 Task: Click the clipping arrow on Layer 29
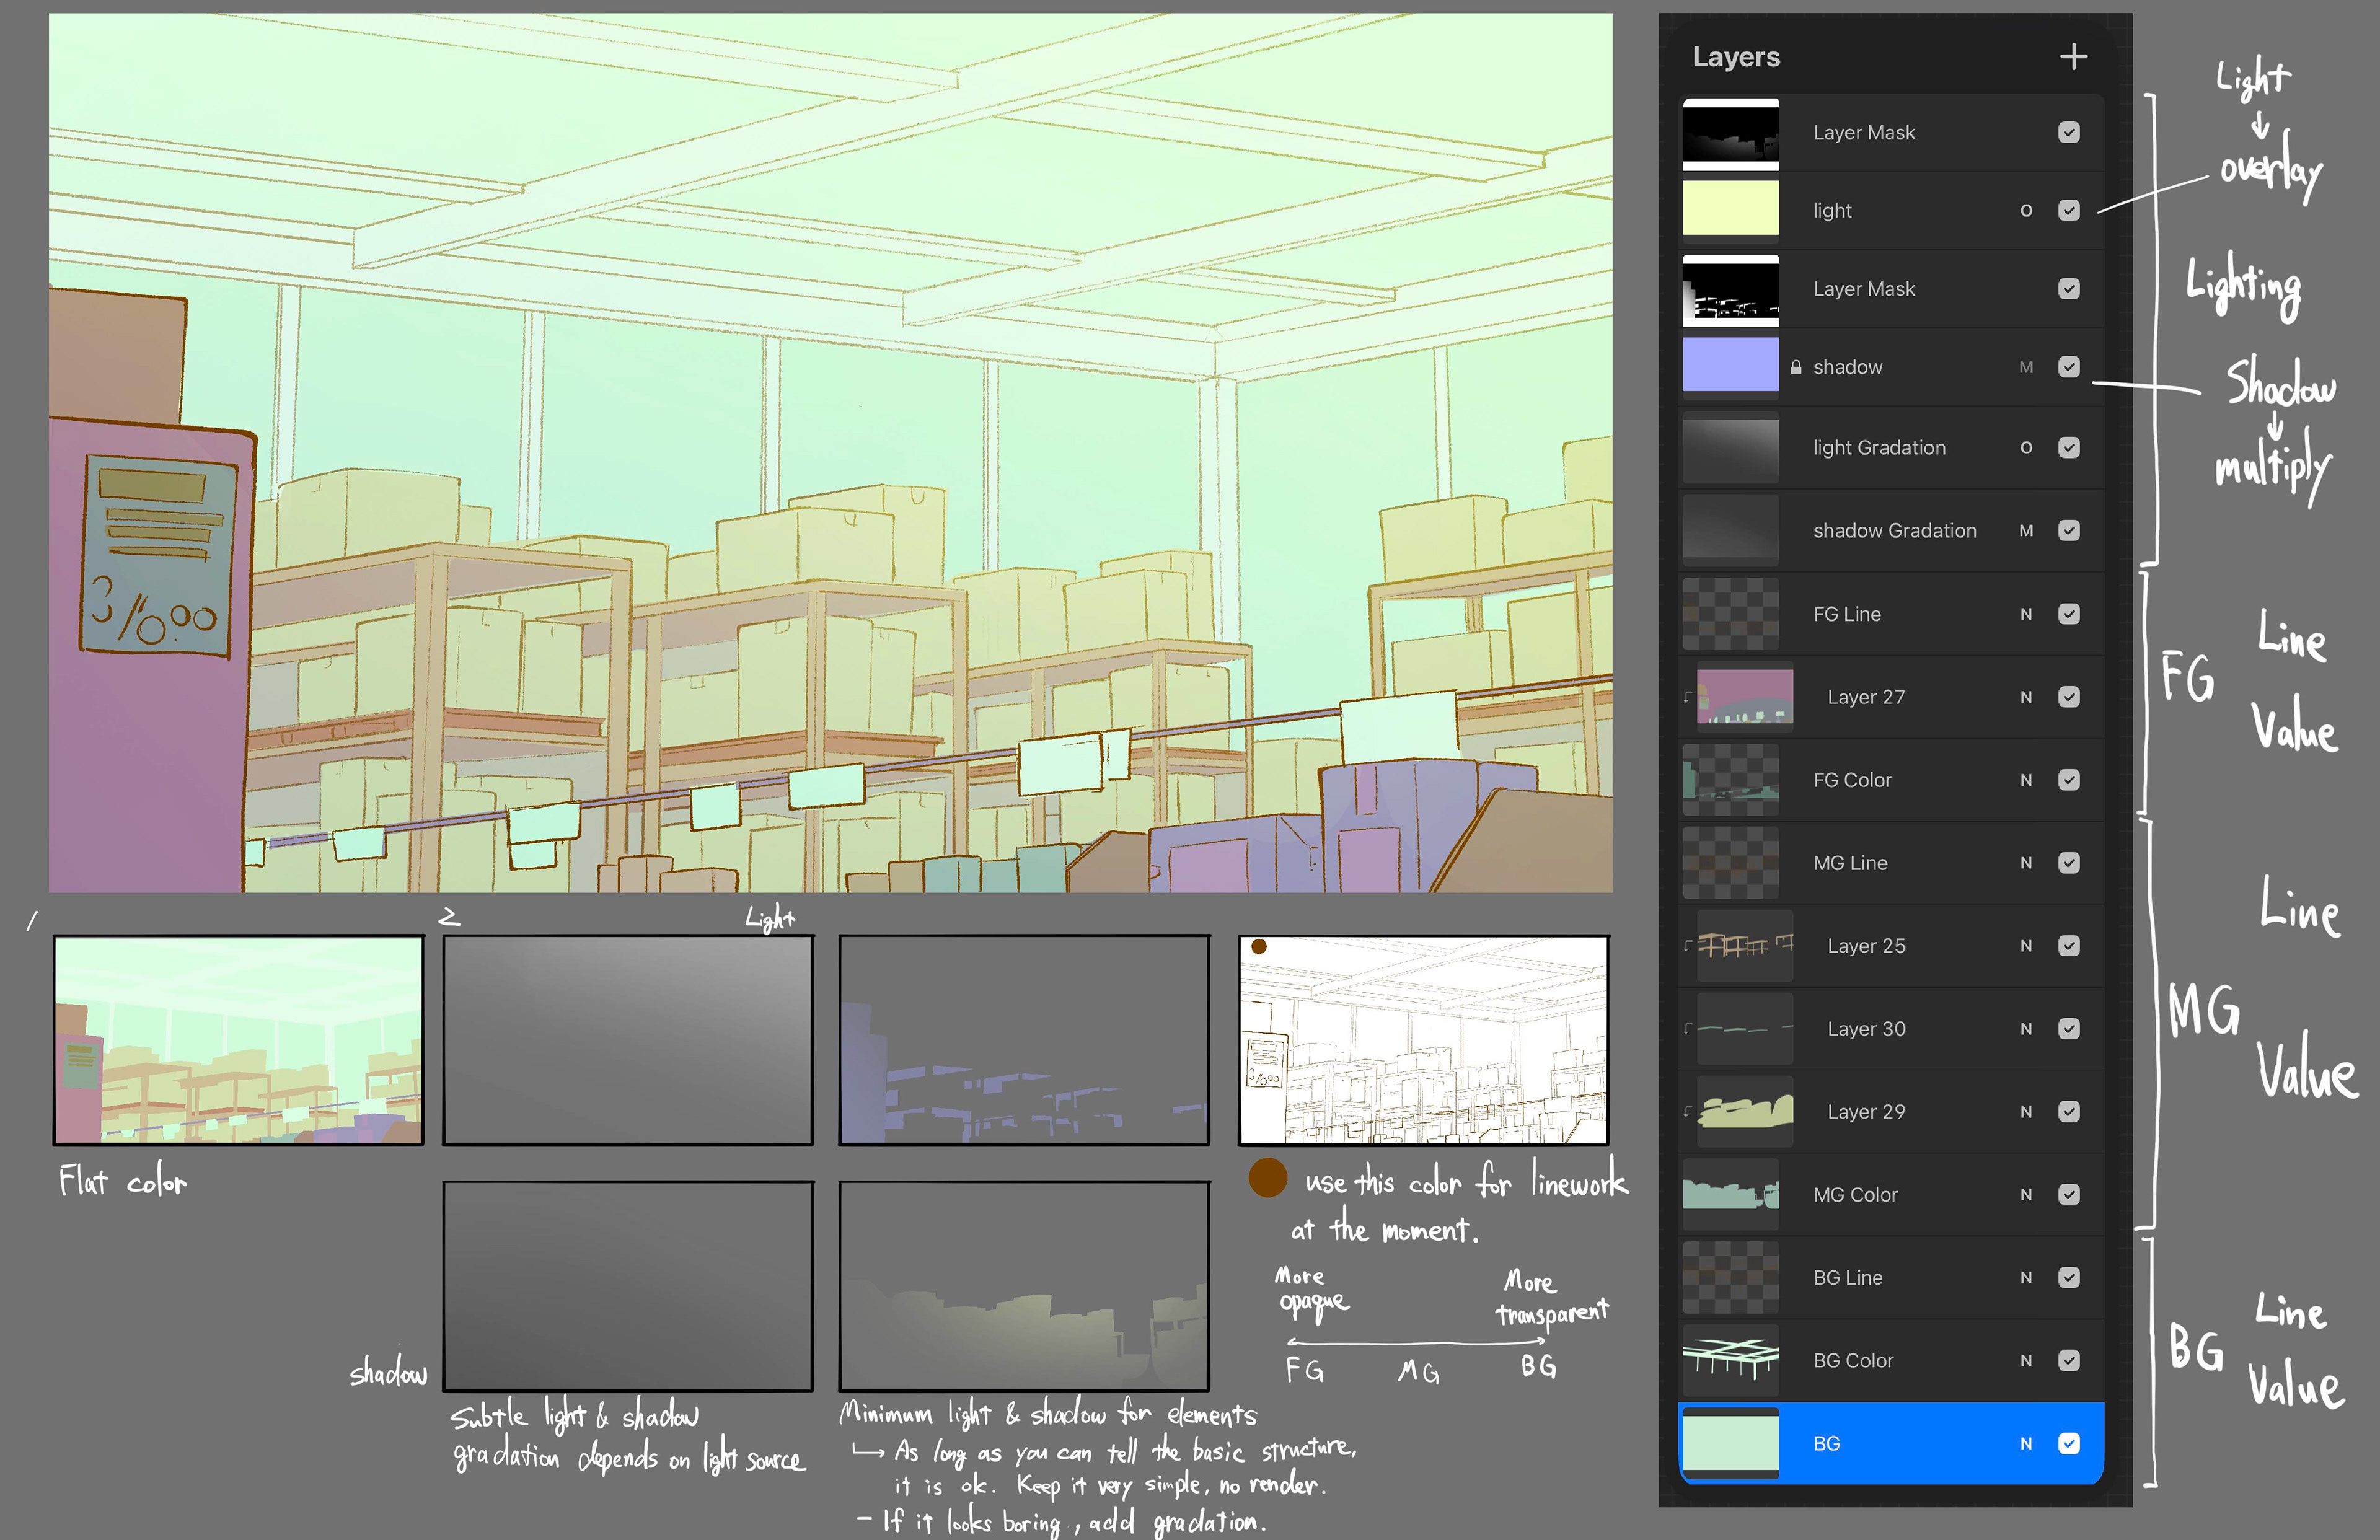click(x=1688, y=1112)
